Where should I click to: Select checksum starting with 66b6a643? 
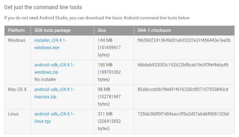pyautogui.click(x=183, y=65)
